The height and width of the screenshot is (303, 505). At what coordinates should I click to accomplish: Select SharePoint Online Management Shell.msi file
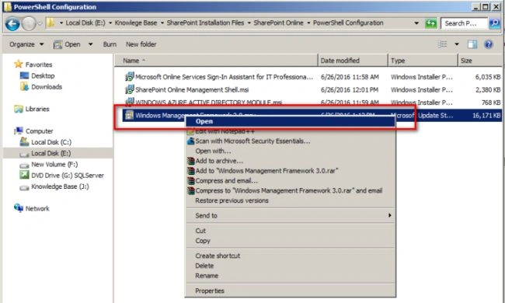[192, 90]
